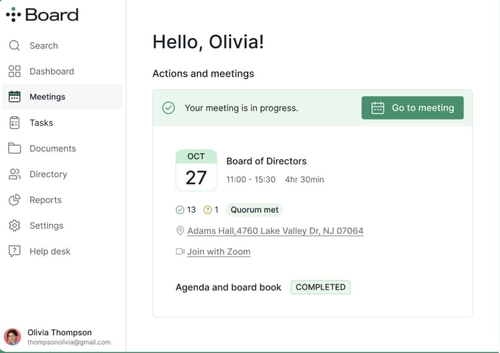
Task: Click the Reports pie chart icon
Action: point(15,200)
